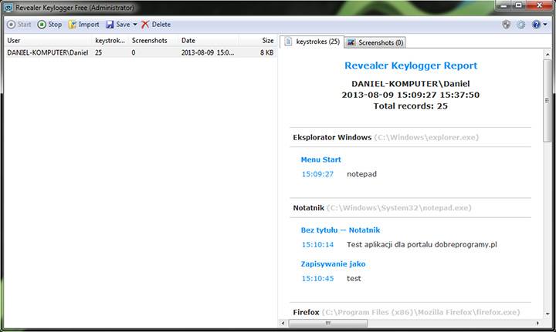Close the Revealer Keylogger window
This screenshot has height=332, width=556.
(539, 5)
